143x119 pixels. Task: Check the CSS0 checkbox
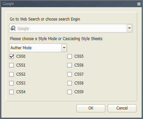[11, 56]
